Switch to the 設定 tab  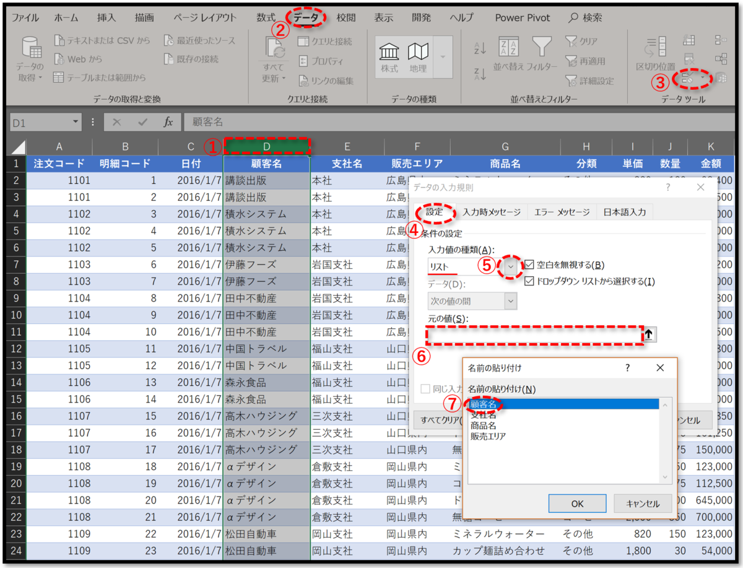(x=435, y=211)
